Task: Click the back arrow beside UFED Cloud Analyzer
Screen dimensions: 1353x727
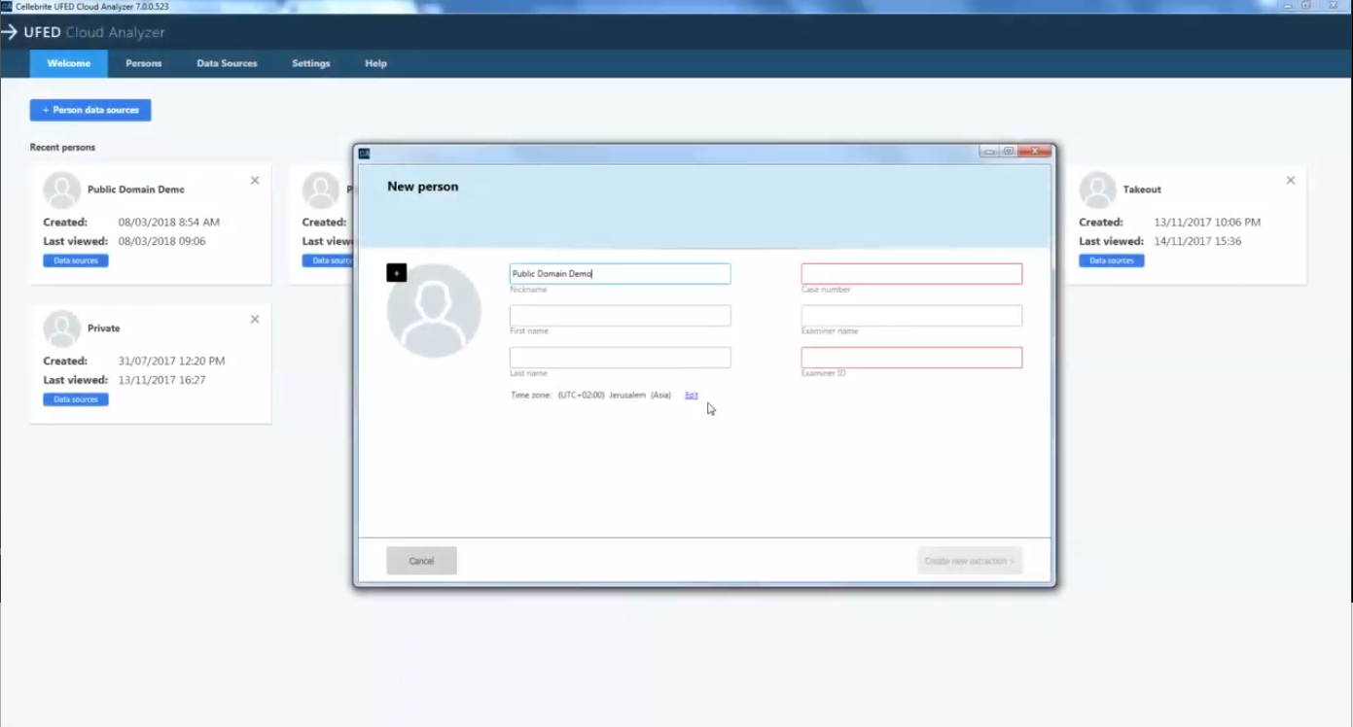Action: point(9,32)
